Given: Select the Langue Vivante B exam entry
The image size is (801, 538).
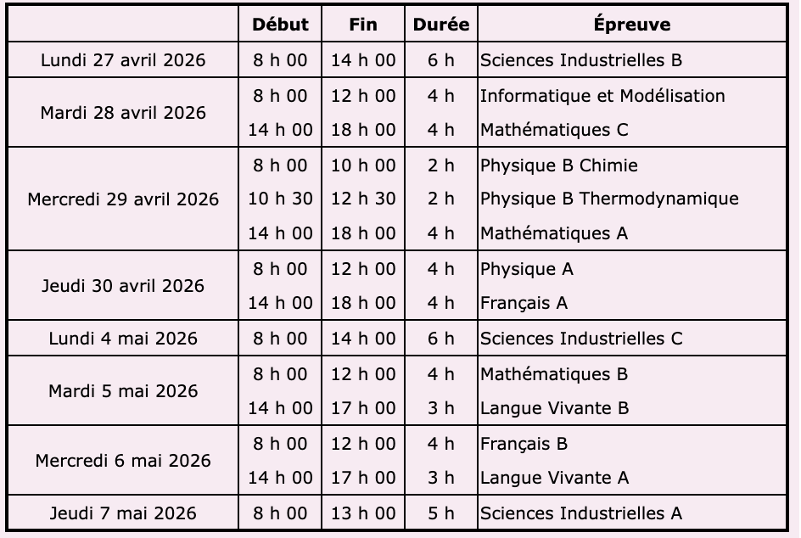Looking at the screenshot, I should [555, 408].
